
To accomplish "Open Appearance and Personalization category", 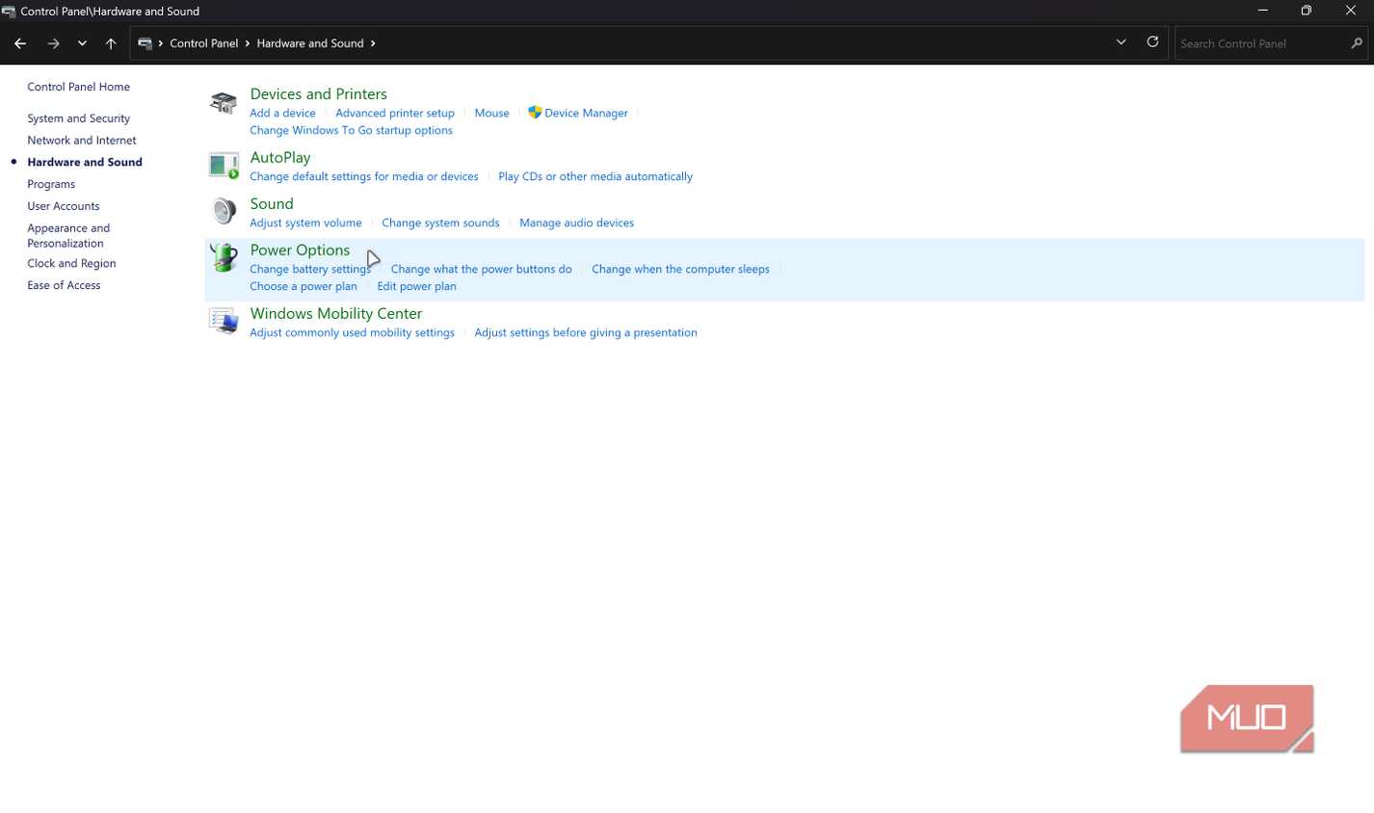I will [x=68, y=236].
